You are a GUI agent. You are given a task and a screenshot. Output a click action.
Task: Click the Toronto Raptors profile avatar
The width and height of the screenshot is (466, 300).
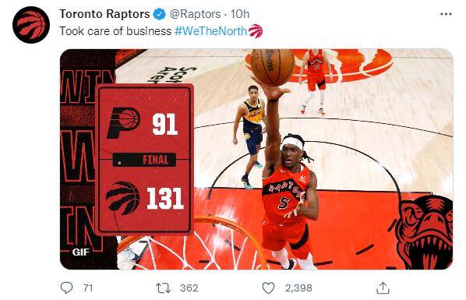click(x=31, y=25)
